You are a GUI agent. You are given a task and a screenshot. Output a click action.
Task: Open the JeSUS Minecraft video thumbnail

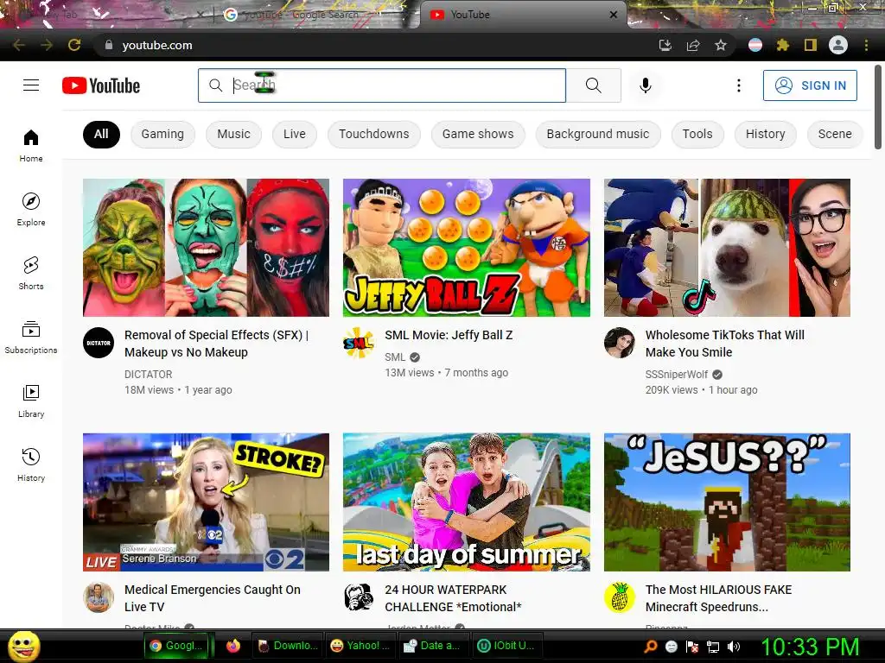click(x=727, y=502)
